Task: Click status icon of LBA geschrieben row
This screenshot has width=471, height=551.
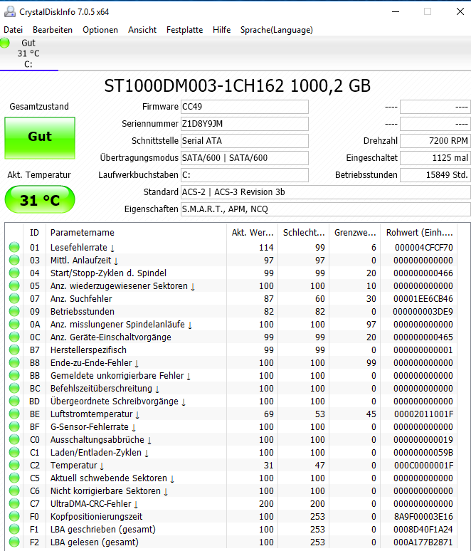Action: point(14,530)
